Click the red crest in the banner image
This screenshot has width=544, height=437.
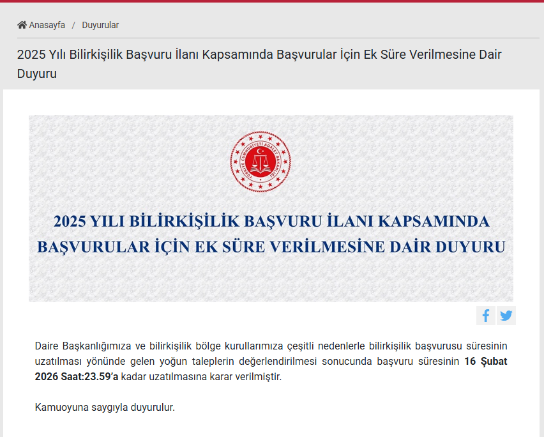click(x=259, y=160)
